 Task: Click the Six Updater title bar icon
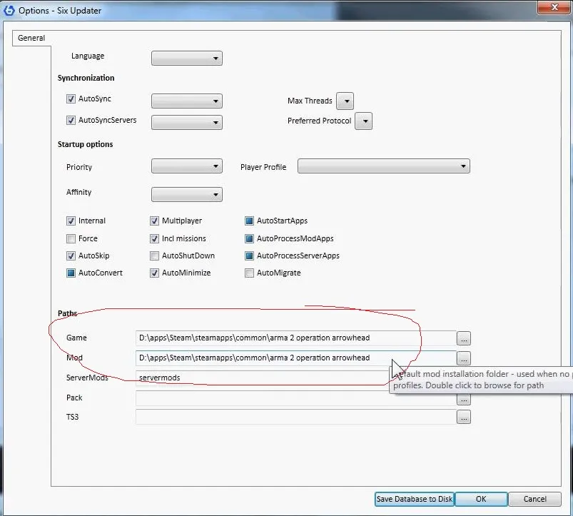9,10
